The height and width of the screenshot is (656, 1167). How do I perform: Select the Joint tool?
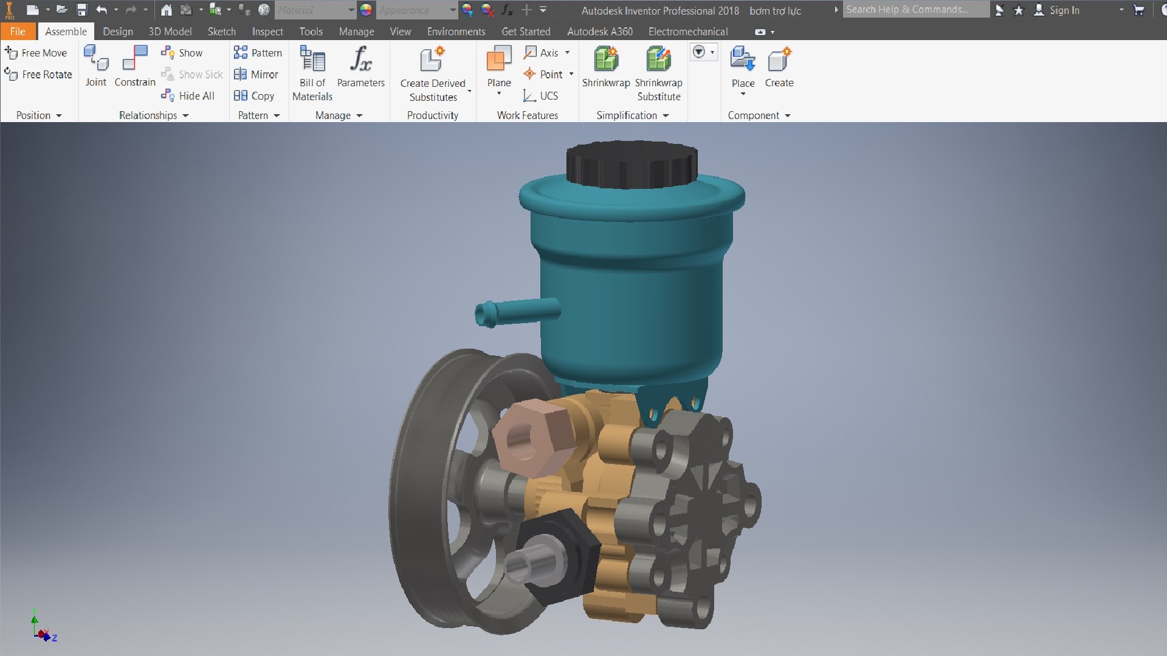95,67
